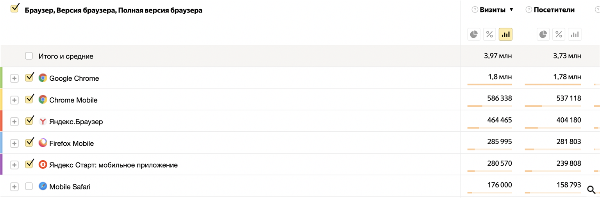Show Visits column as percentages
This screenshot has height=198, width=600.
[490, 34]
